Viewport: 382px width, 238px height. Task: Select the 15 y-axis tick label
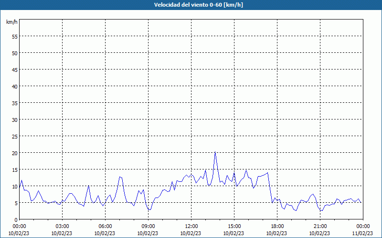point(15,170)
